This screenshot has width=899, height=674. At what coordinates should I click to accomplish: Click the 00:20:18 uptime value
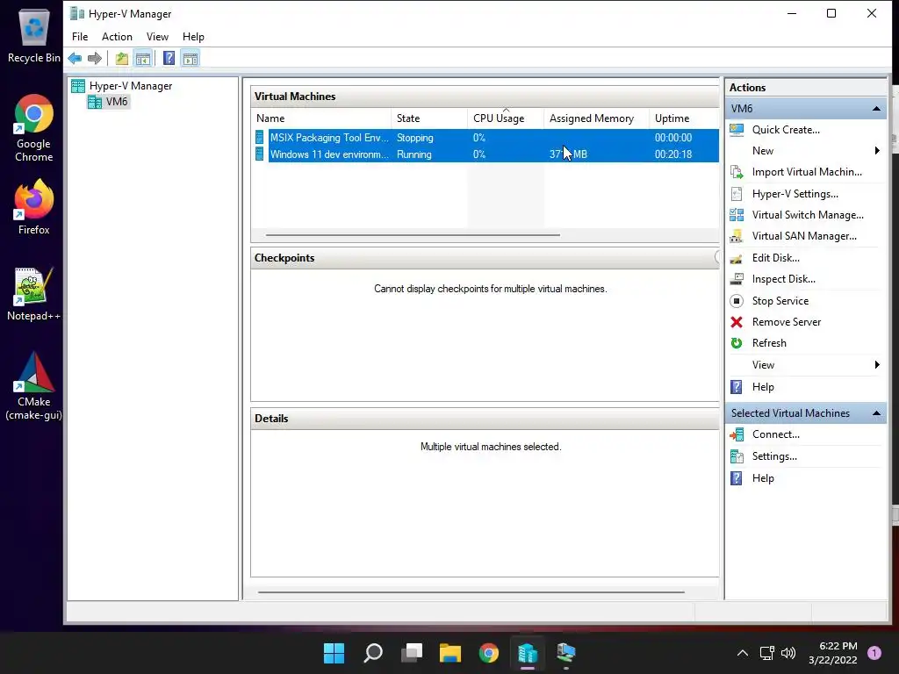pos(673,154)
